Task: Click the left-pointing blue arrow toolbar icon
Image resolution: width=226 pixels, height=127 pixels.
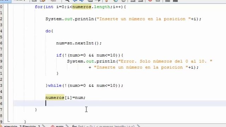Action: (x=75, y=1)
